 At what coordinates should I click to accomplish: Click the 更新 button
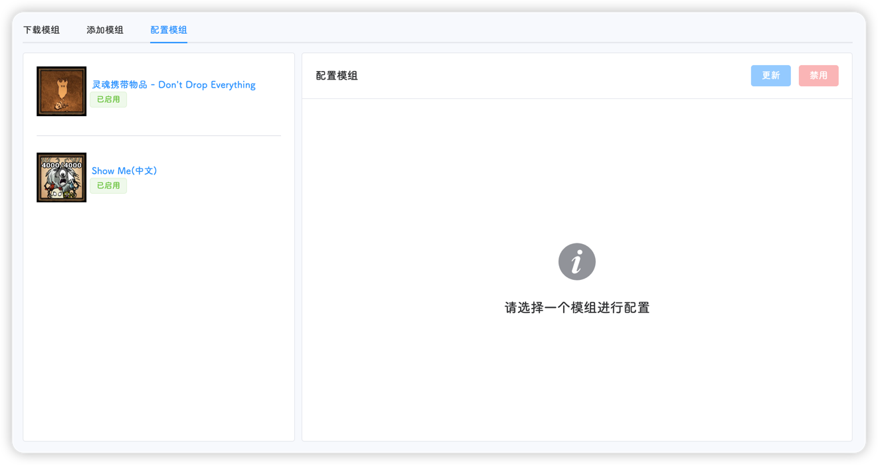tap(770, 76)
